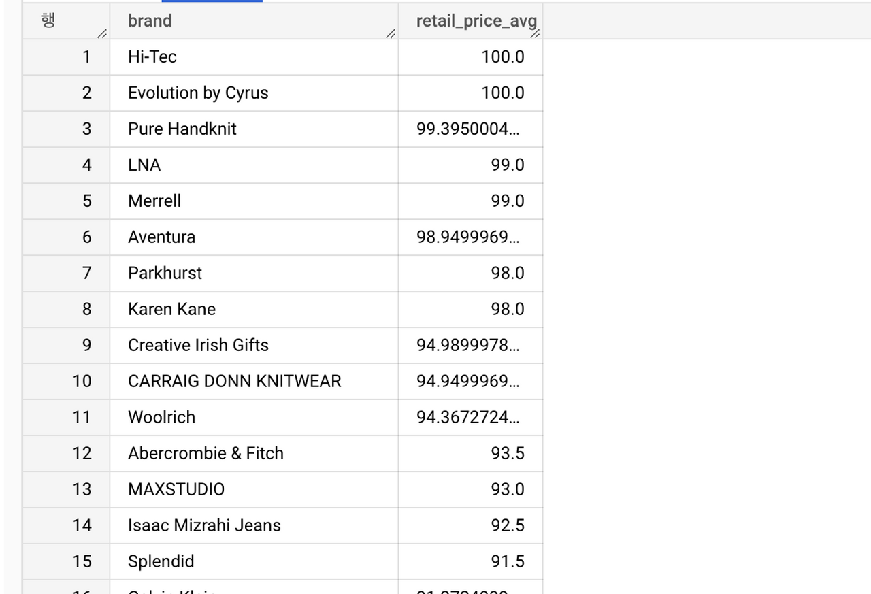Viewport: 871px width, 594px height.
Task: Click row number 10
Action: [x=66, y=382]
